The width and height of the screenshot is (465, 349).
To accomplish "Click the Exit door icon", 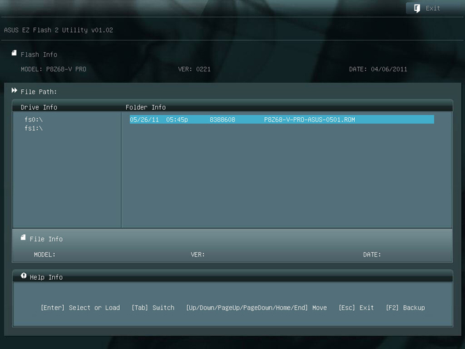I will [x=417, y=8].
